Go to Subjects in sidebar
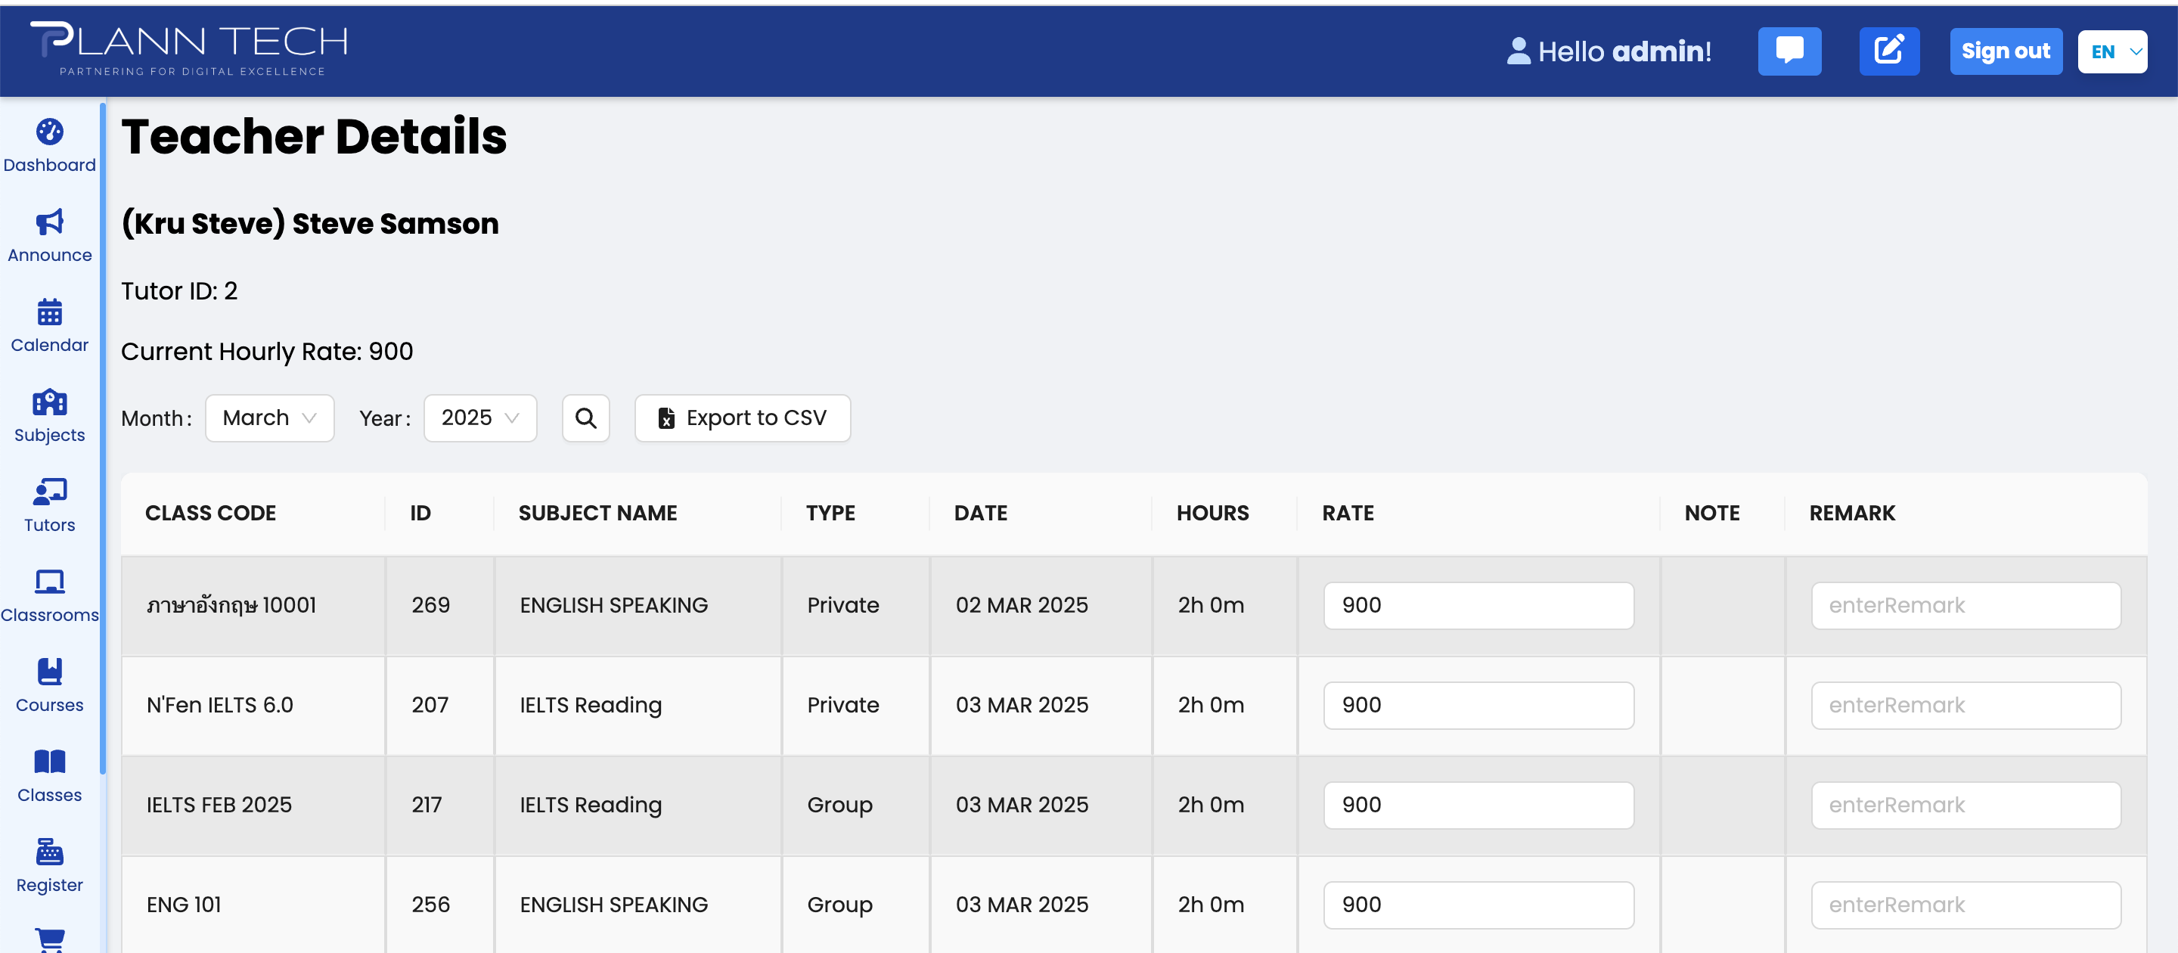This screenshot has height=953, width=2178. coord(49,402)
